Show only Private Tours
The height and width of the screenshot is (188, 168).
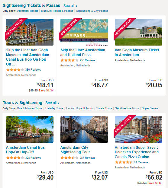(104, 108)
